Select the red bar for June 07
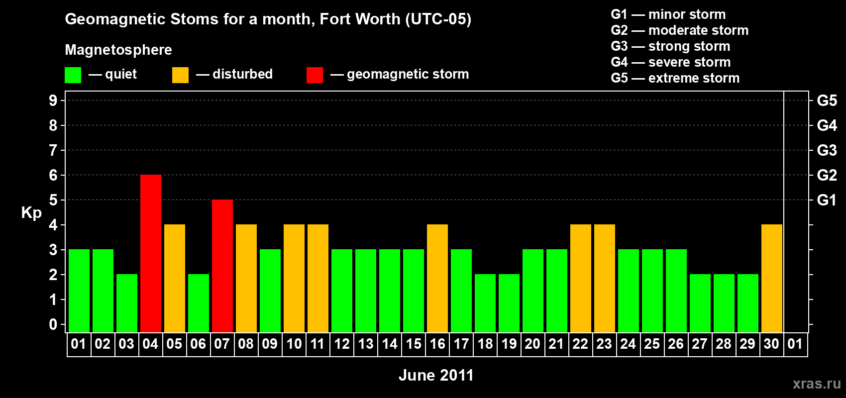Viewport: 846px width, 398px height. (x=222, y=266)
